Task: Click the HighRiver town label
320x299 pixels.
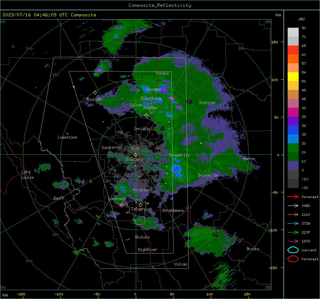Action: tap(148, 250)
